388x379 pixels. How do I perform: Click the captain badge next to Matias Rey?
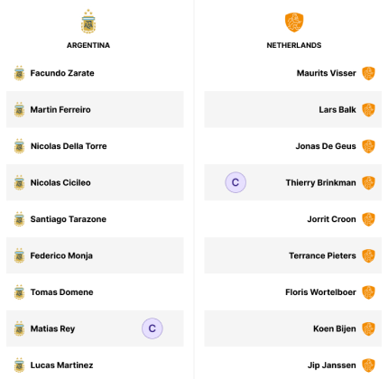pyautogui.click(x=152, y=328)
